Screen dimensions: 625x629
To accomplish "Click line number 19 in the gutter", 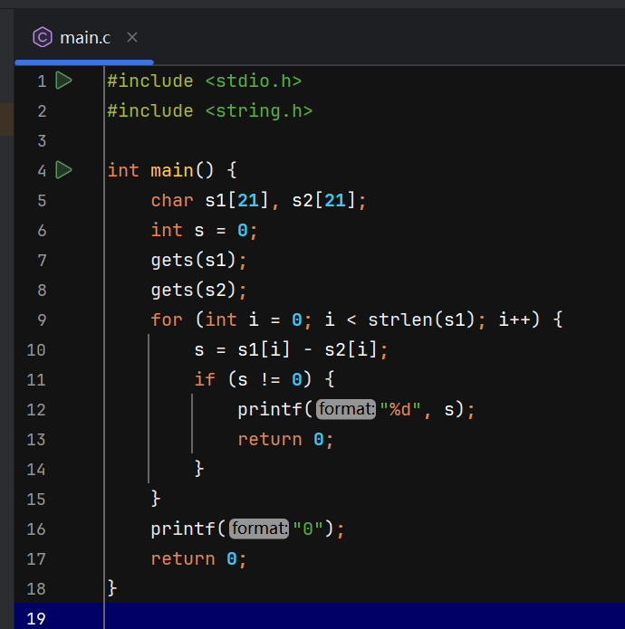I will click(36, 618).
